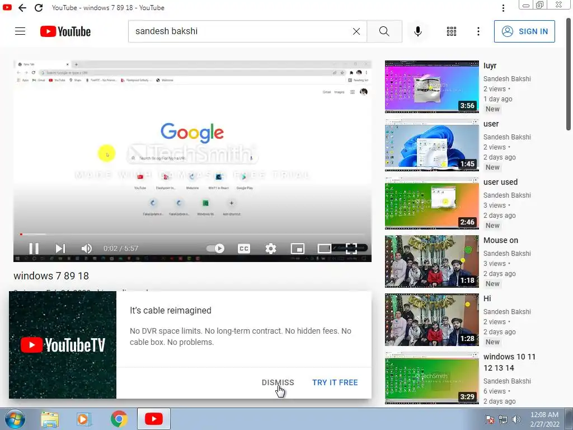573x430 pixels.
Task: Open the YouTube hamburger guide menu
Action: point(20,31)
